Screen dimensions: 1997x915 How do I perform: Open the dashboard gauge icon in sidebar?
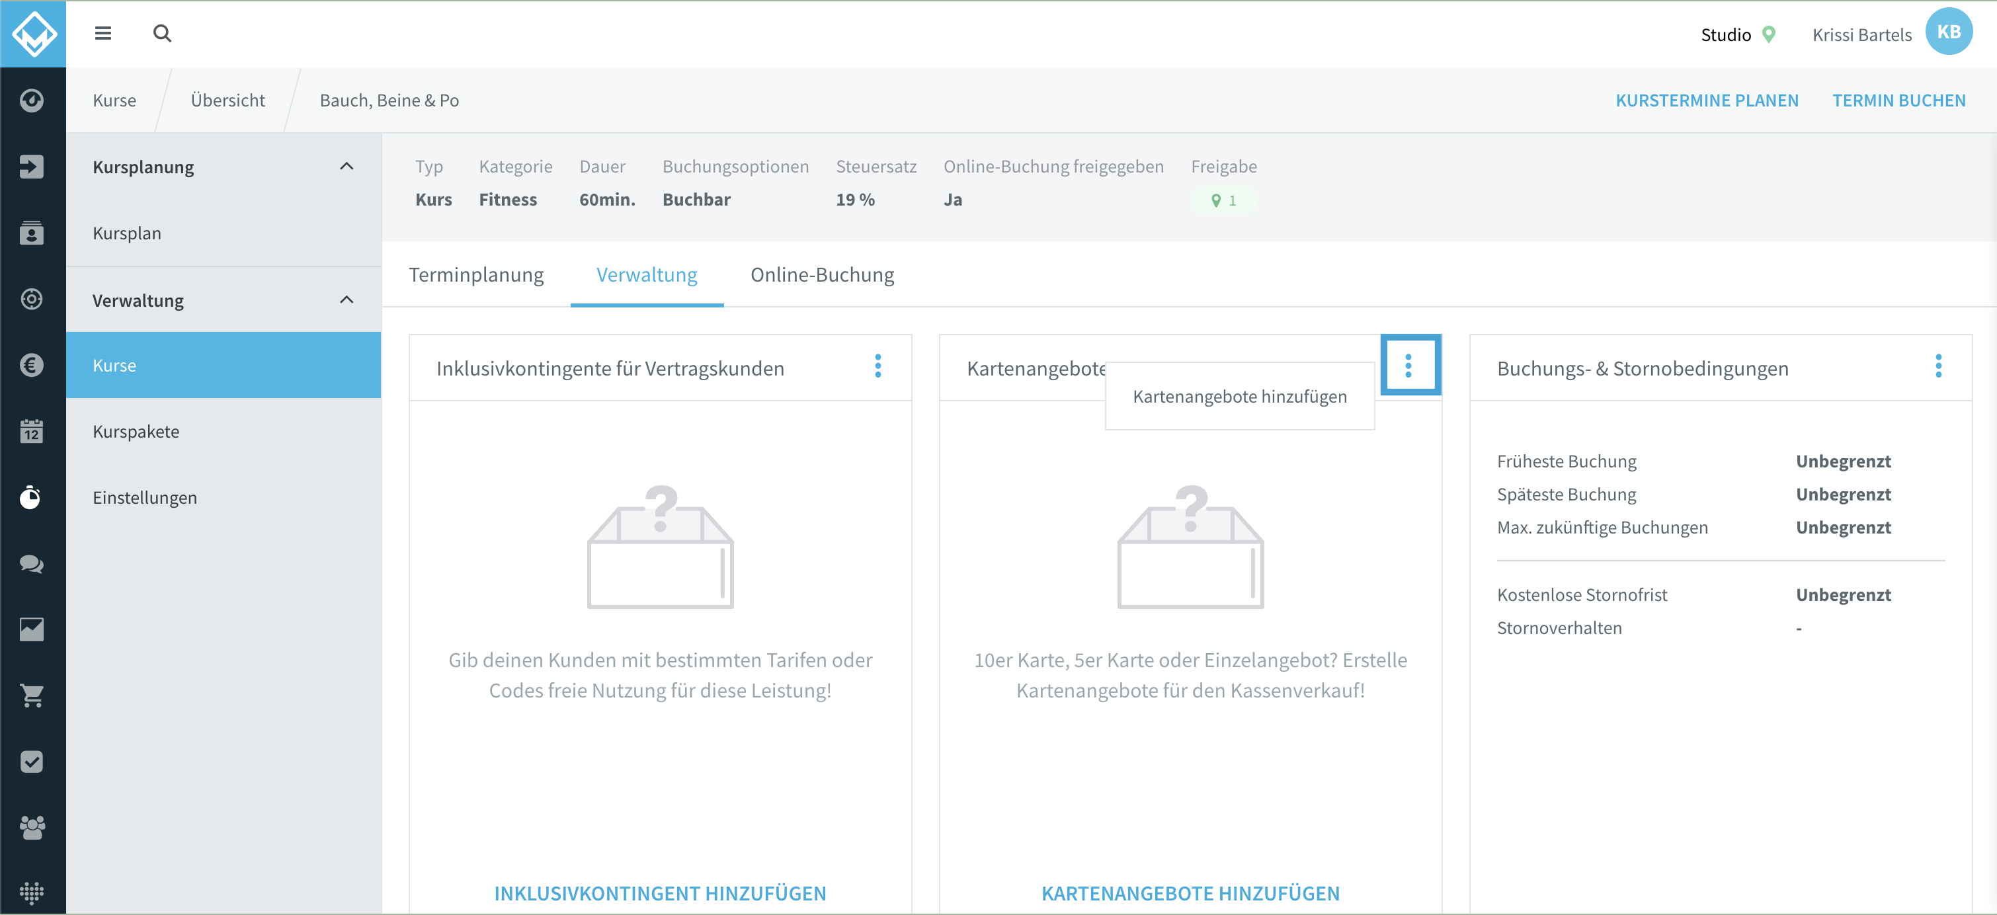click(32, 100)
